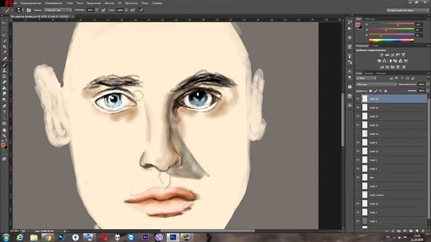Switch to the Каналы tab

tap(368, 73)
